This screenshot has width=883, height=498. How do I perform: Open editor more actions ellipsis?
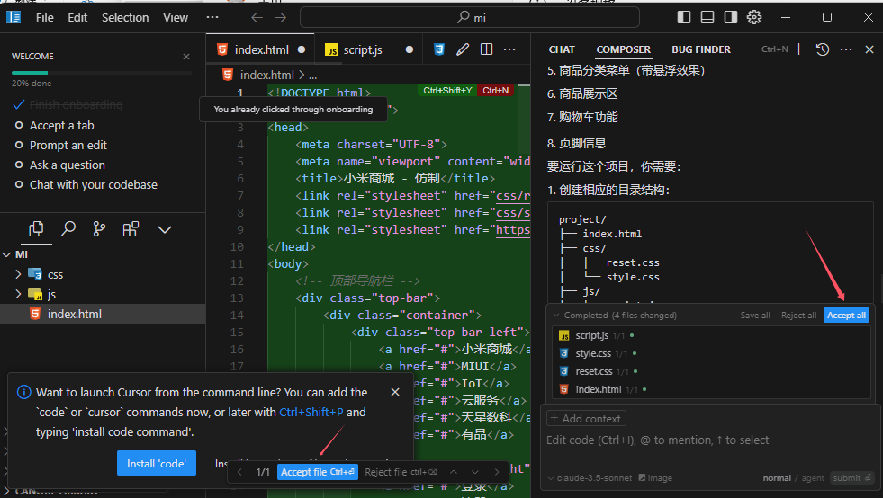pyautogui.click(x=509, y=49)
